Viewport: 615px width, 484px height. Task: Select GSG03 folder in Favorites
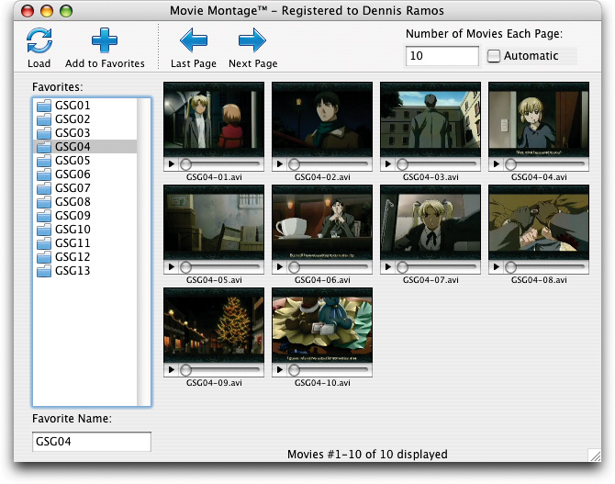[x=84, y=132]
